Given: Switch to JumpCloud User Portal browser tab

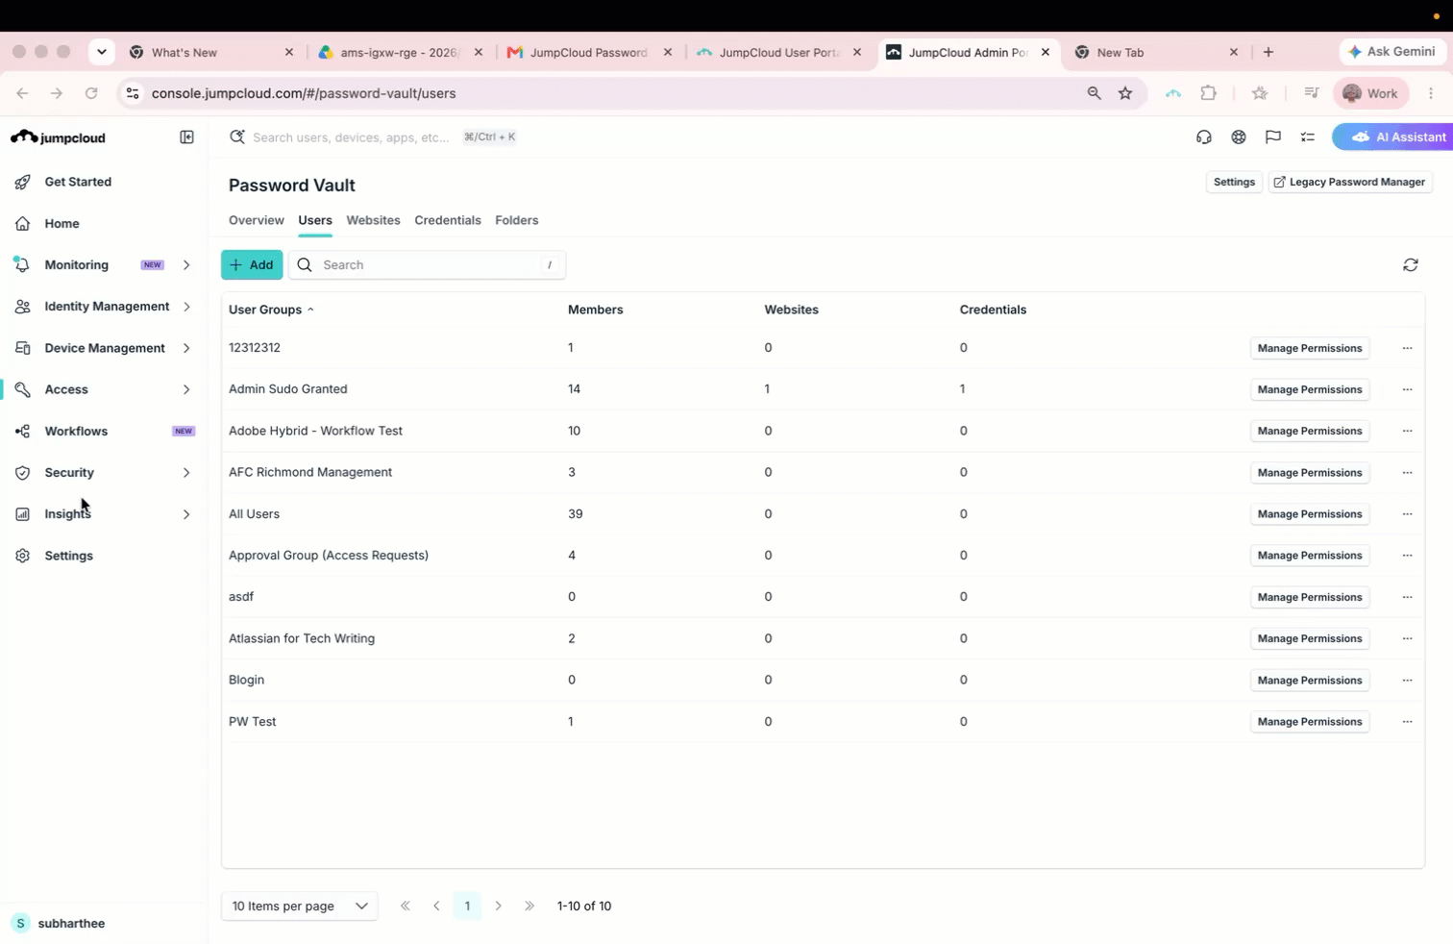Looking at the screenshot, I should point(779,52).
